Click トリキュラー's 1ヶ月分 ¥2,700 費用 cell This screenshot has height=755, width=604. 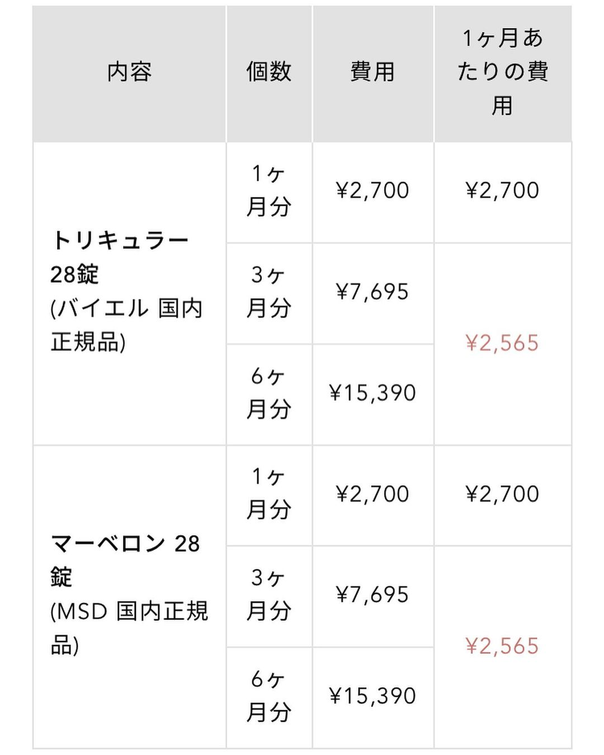click(x=372, y=191)
